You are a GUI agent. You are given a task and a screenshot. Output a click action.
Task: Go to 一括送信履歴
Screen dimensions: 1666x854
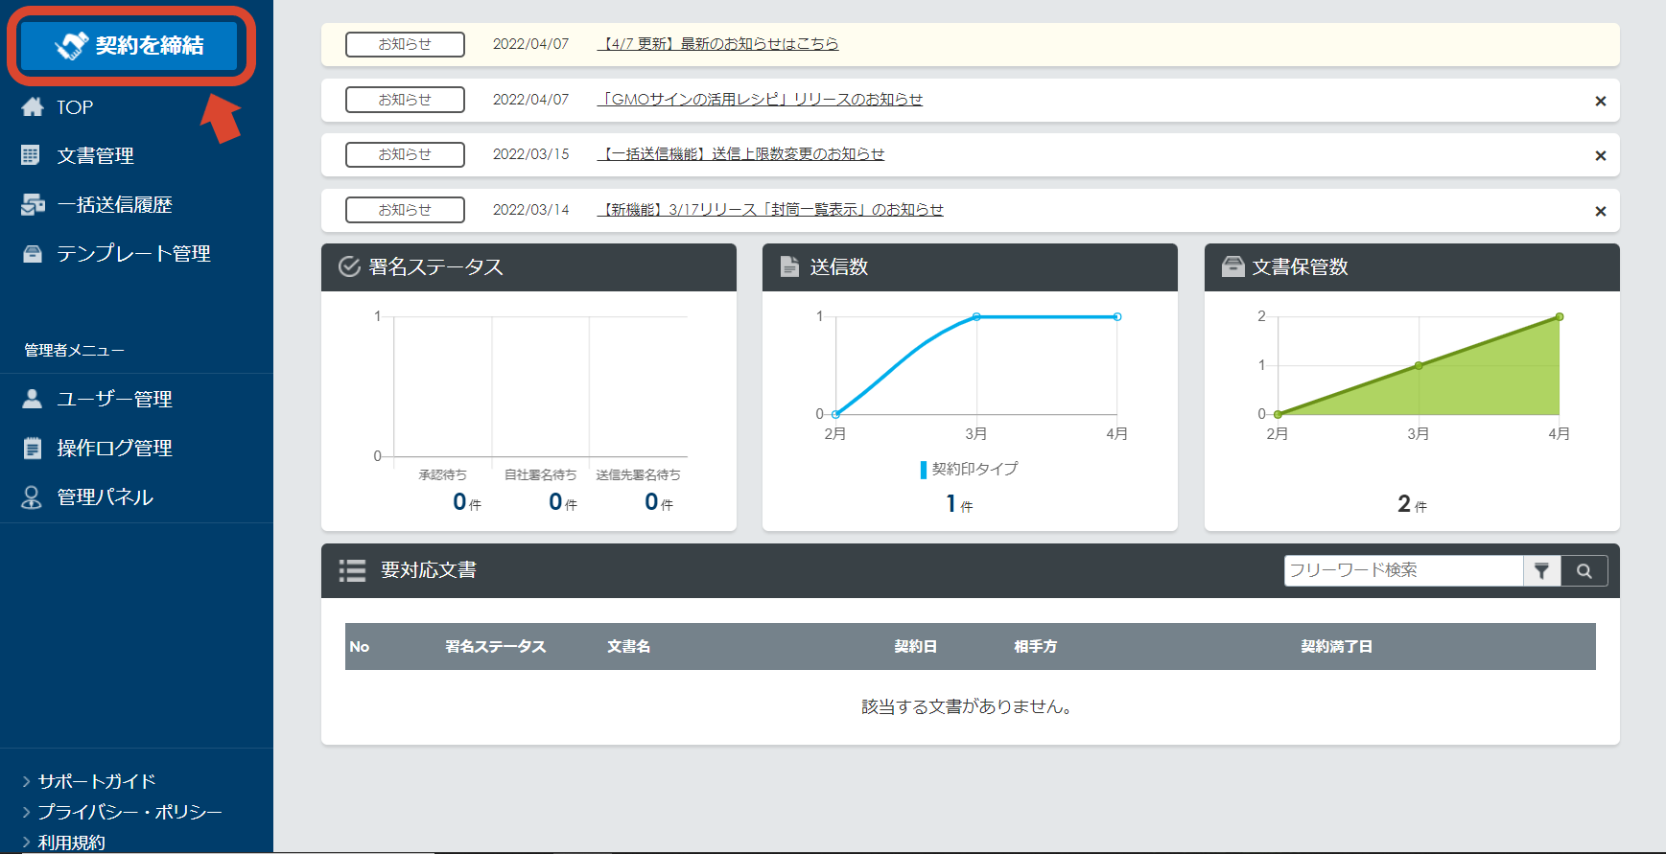pyautogui.click(x=114, y=204)
